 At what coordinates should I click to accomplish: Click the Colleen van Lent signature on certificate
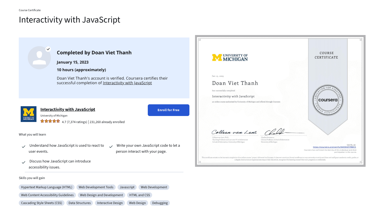234,132
